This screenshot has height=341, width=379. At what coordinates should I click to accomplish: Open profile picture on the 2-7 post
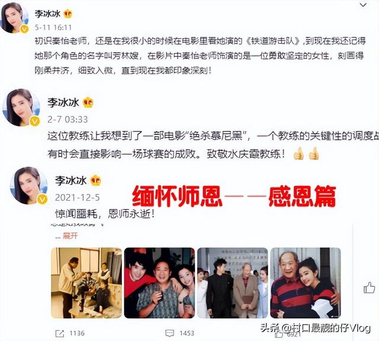tap(21, 108)
